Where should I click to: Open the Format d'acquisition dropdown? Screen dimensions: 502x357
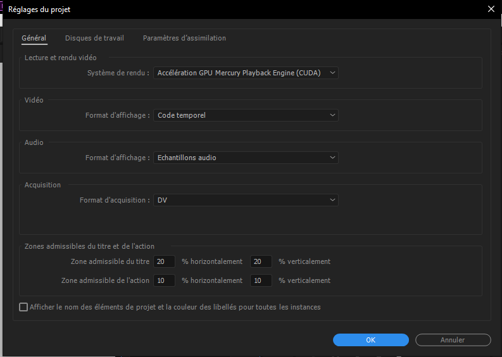(246, 200)
